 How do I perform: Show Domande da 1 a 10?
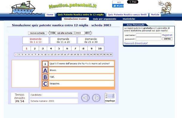click(36, 41)
